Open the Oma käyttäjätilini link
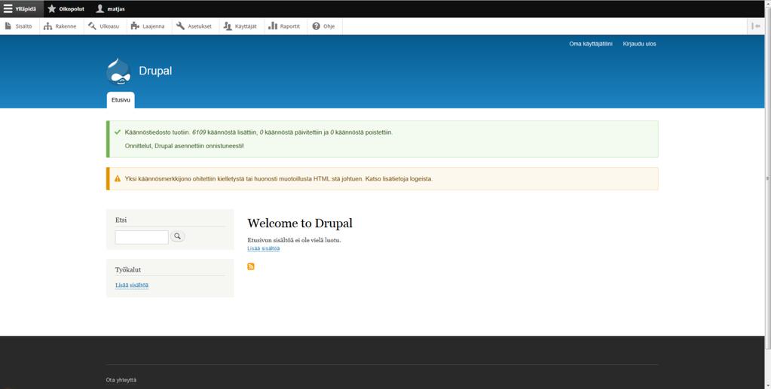 pyautogui.click(x=591, y=44)
